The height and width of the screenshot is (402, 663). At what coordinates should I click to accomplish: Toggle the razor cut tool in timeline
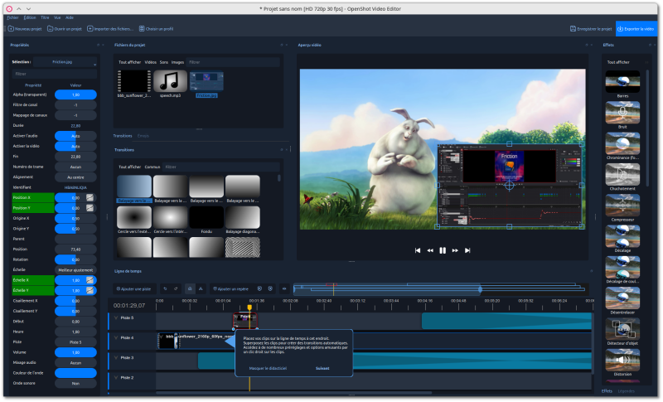201,288
